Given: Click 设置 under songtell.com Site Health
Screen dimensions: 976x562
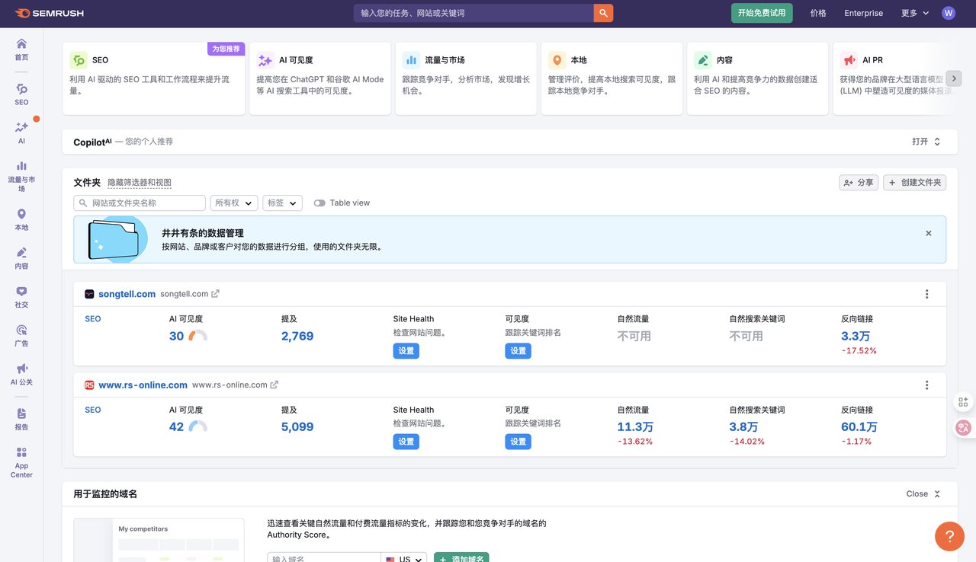Looking at the screenshot, I should [x=406, y=351].
